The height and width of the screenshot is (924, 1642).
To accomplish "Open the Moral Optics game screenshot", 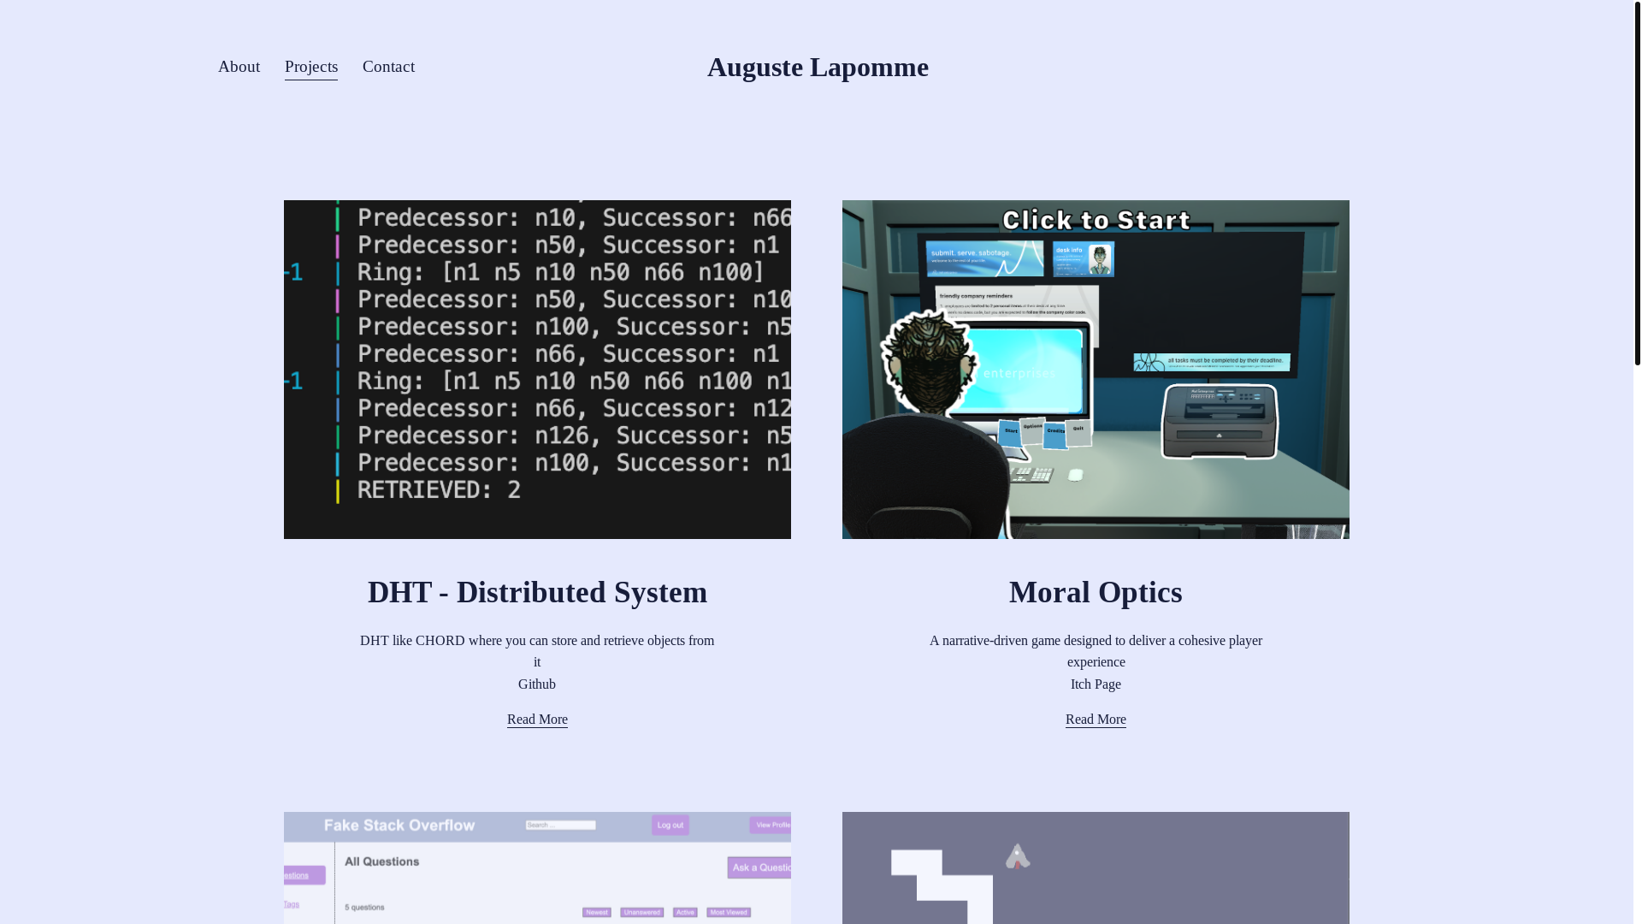I will click(1096, 370).
